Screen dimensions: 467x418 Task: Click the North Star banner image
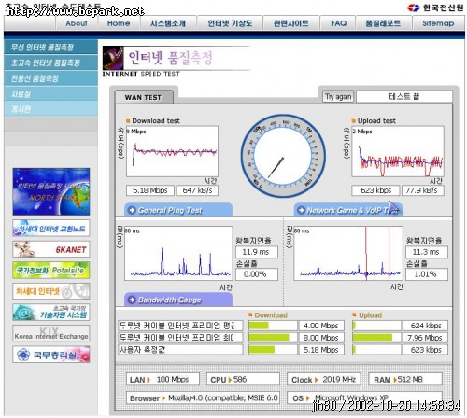[x=51, y=191]
